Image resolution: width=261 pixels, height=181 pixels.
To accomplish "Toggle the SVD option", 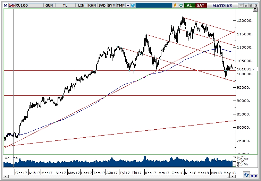I will coord(102,6).
